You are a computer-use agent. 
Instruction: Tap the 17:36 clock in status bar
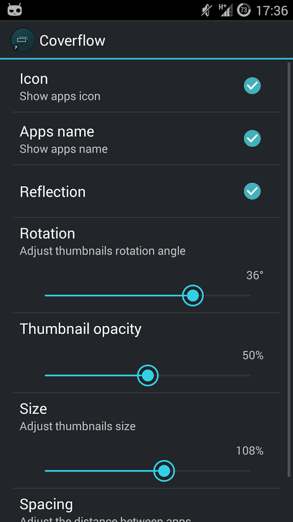coord(272,10)
